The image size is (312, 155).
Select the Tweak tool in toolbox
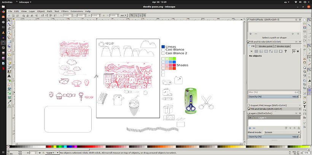point(9,29)
